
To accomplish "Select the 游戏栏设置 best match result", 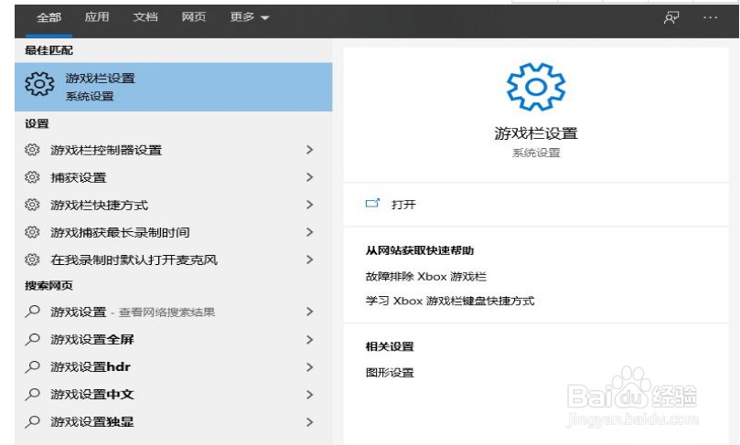I will (173, 87).
